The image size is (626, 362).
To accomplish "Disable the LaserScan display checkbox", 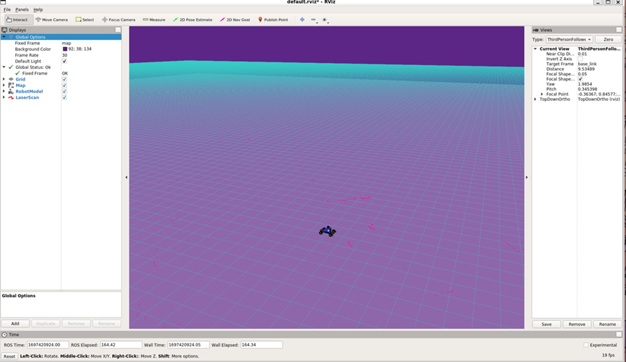I will (x=64, y=97).
